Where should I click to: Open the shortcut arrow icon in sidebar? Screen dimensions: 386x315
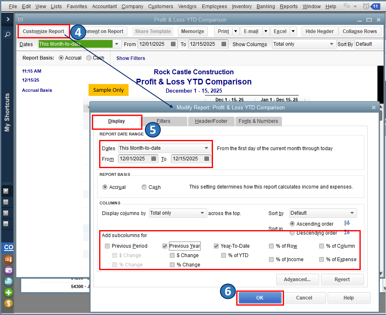click(6, 191)
